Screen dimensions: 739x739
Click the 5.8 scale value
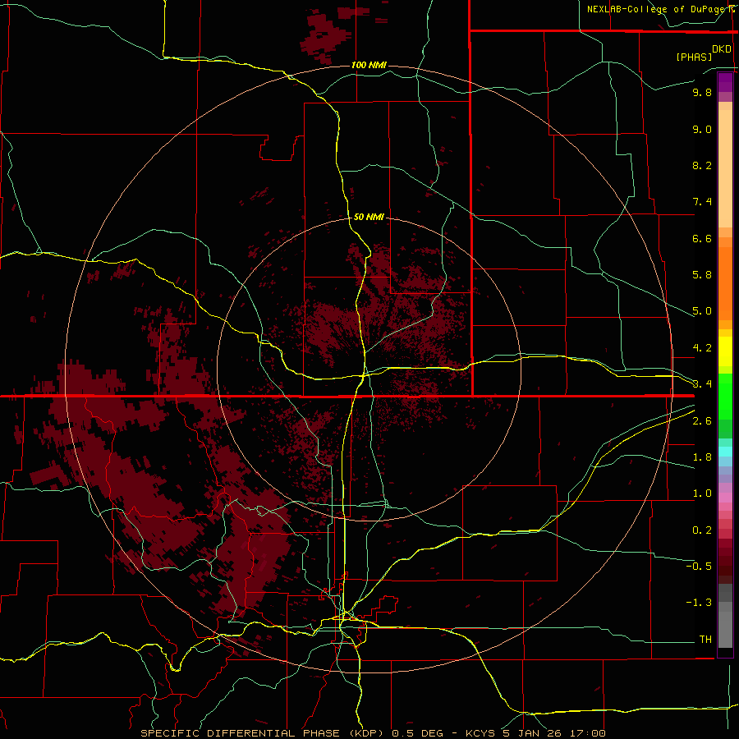pyautogui.click(x=702, y=275)
